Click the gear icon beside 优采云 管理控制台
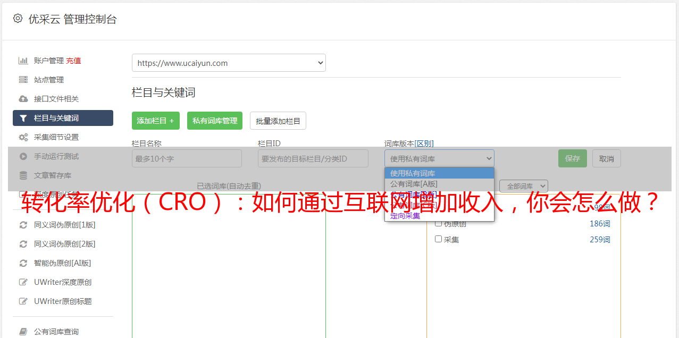The image size is (679, 338). (18, 19)
